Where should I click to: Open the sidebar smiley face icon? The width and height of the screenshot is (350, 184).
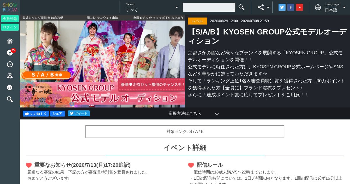click(x=10, y=88)
